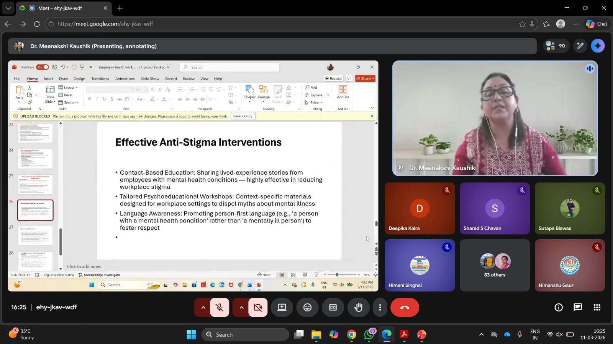Open the participants list showing 90

556,46
